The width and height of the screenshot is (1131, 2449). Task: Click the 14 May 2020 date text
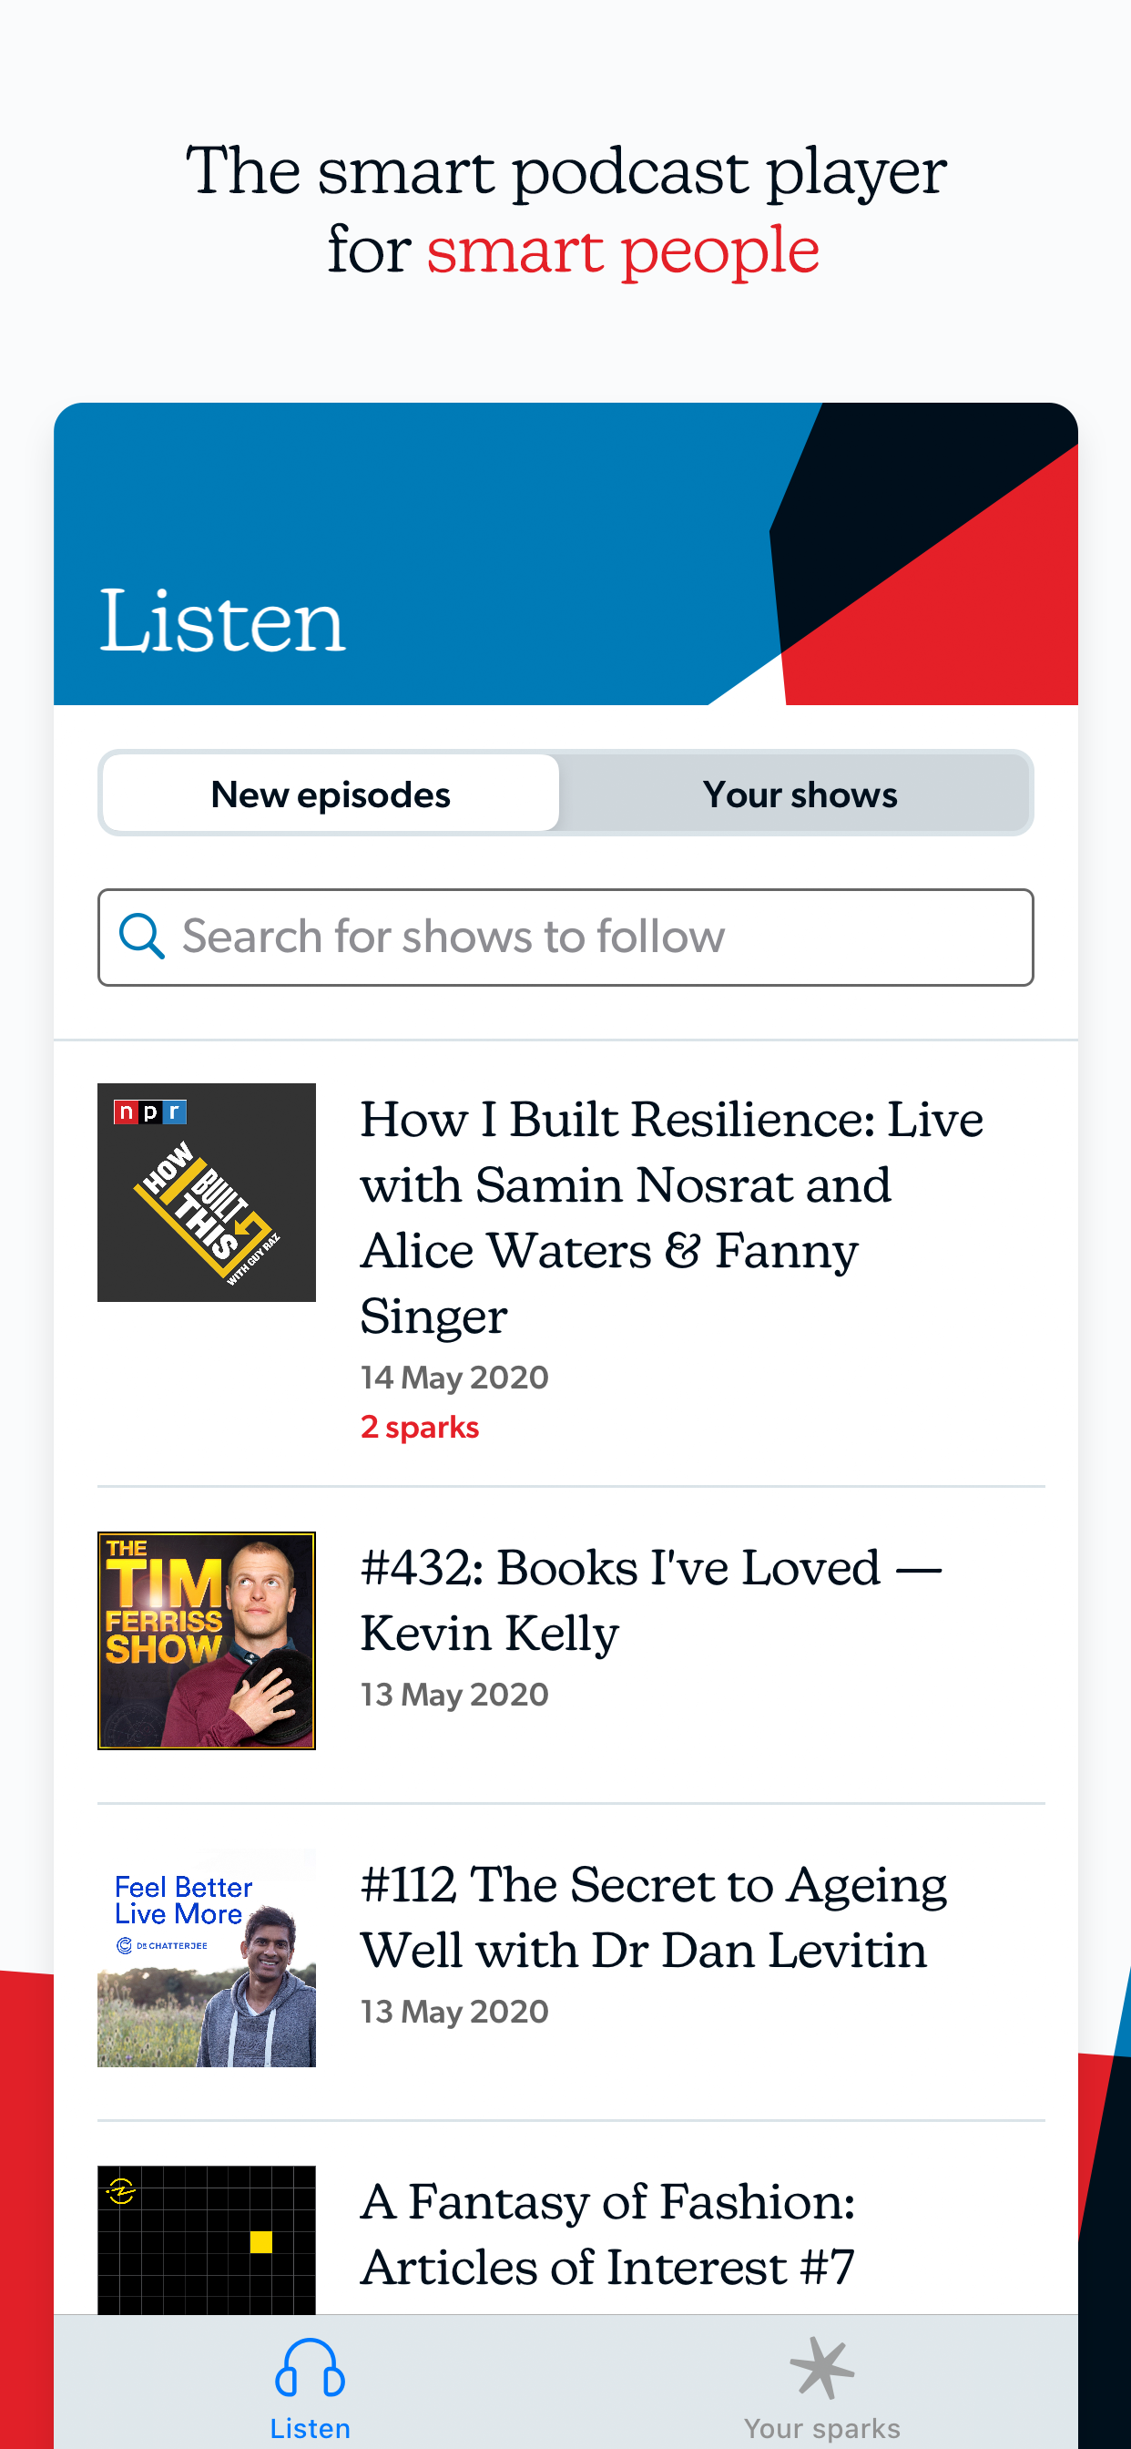(x=454, y=1378)
